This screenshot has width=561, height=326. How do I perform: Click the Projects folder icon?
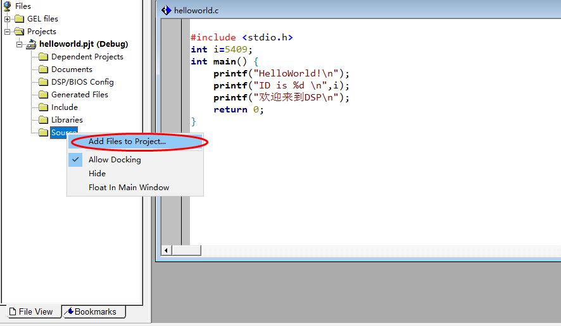(20, 32)
